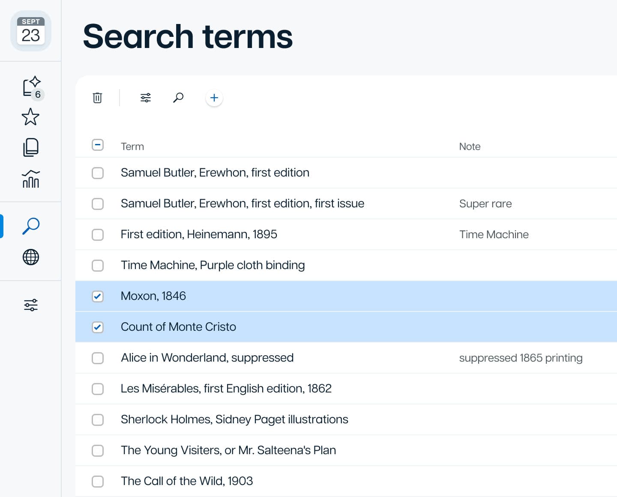This screenshot has width=617, height=497.
Task: Select the magnifier search icon in sidebar
Action: click(x=31, y=226)
